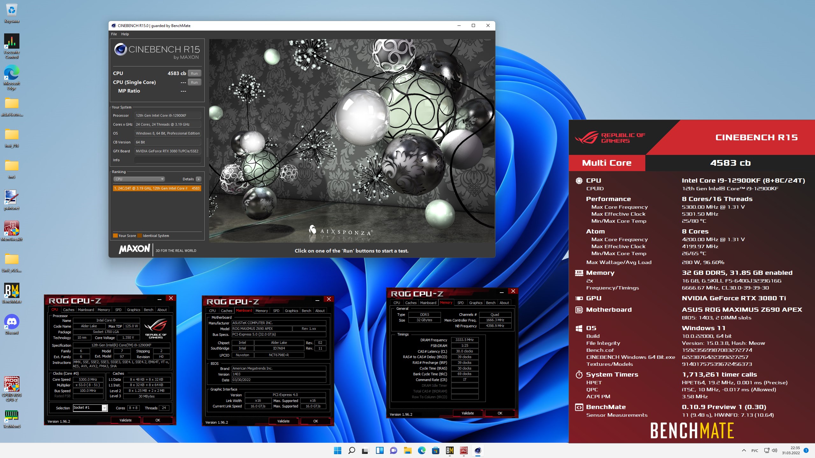Click the Info input field in Cinebench
Screen dimensions: 815x458
(x=167, y=160)
